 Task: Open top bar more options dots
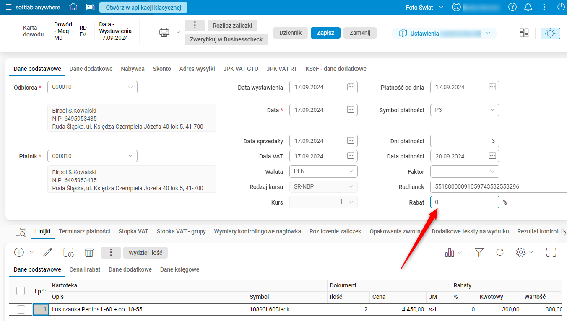click(544, 7)
